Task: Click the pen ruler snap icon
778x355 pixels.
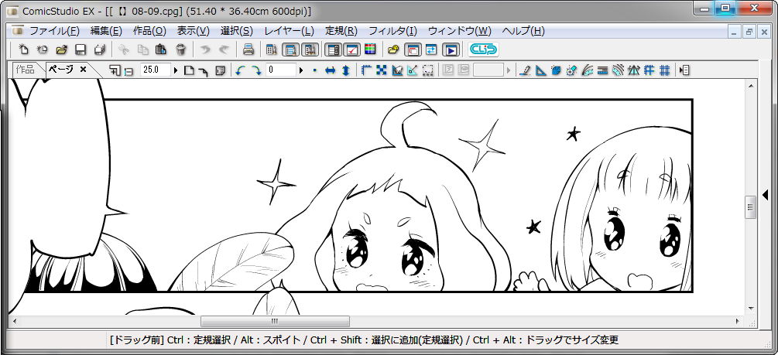Action: pos(524,70)
